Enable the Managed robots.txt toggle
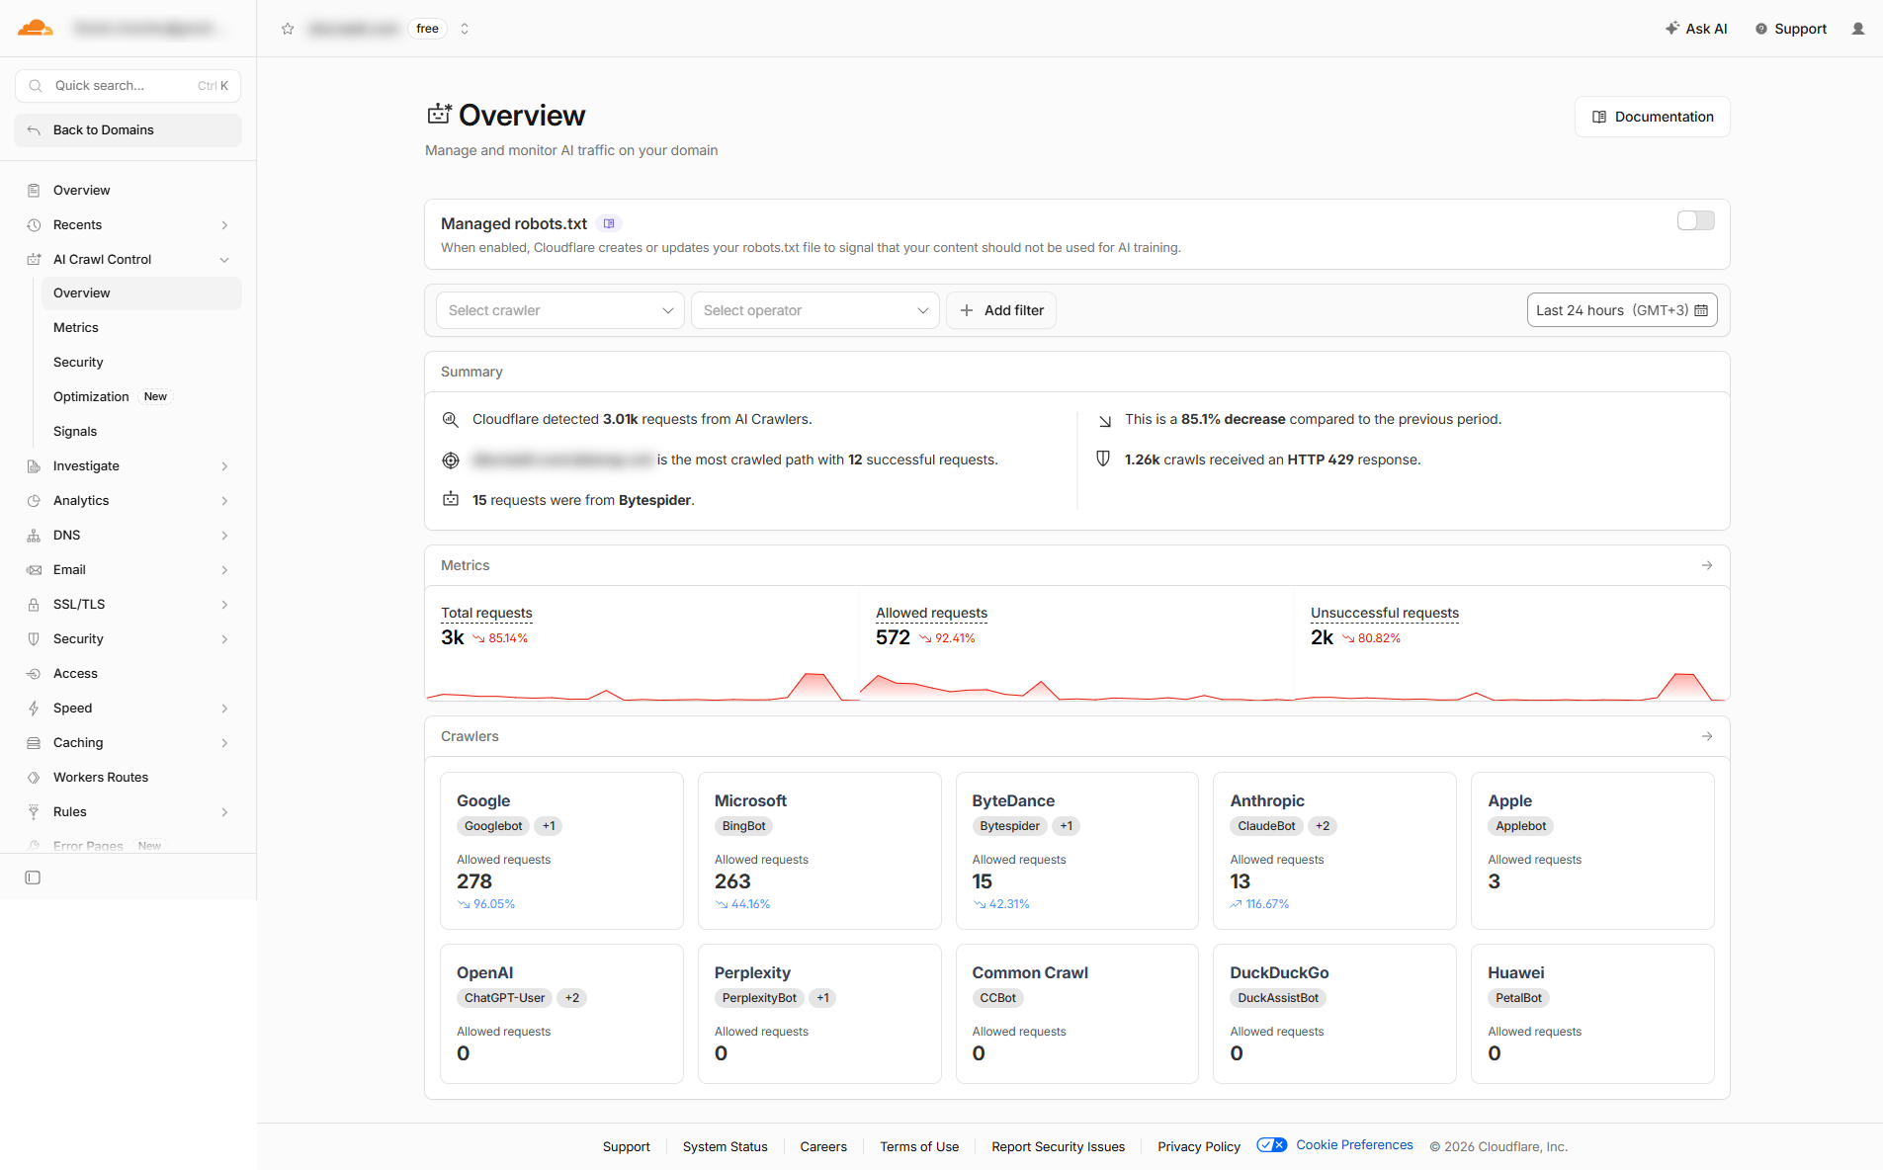 pos(1696,220)
